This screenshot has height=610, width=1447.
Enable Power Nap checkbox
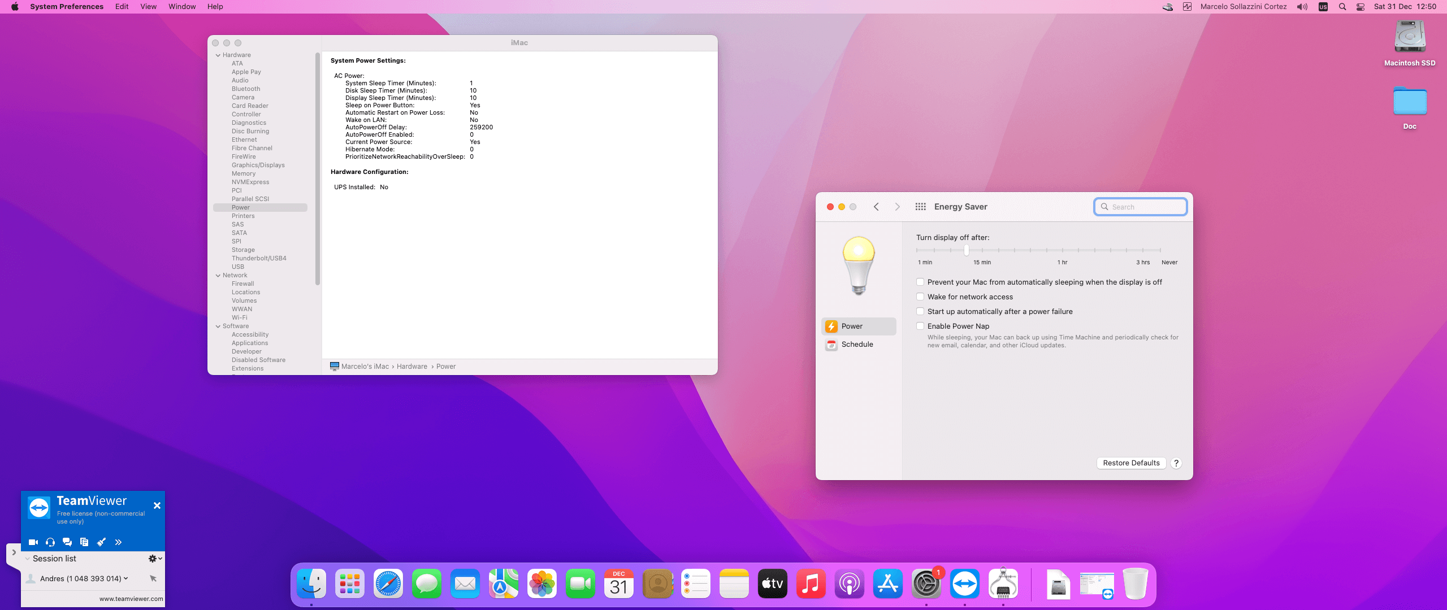coord(920,326)
